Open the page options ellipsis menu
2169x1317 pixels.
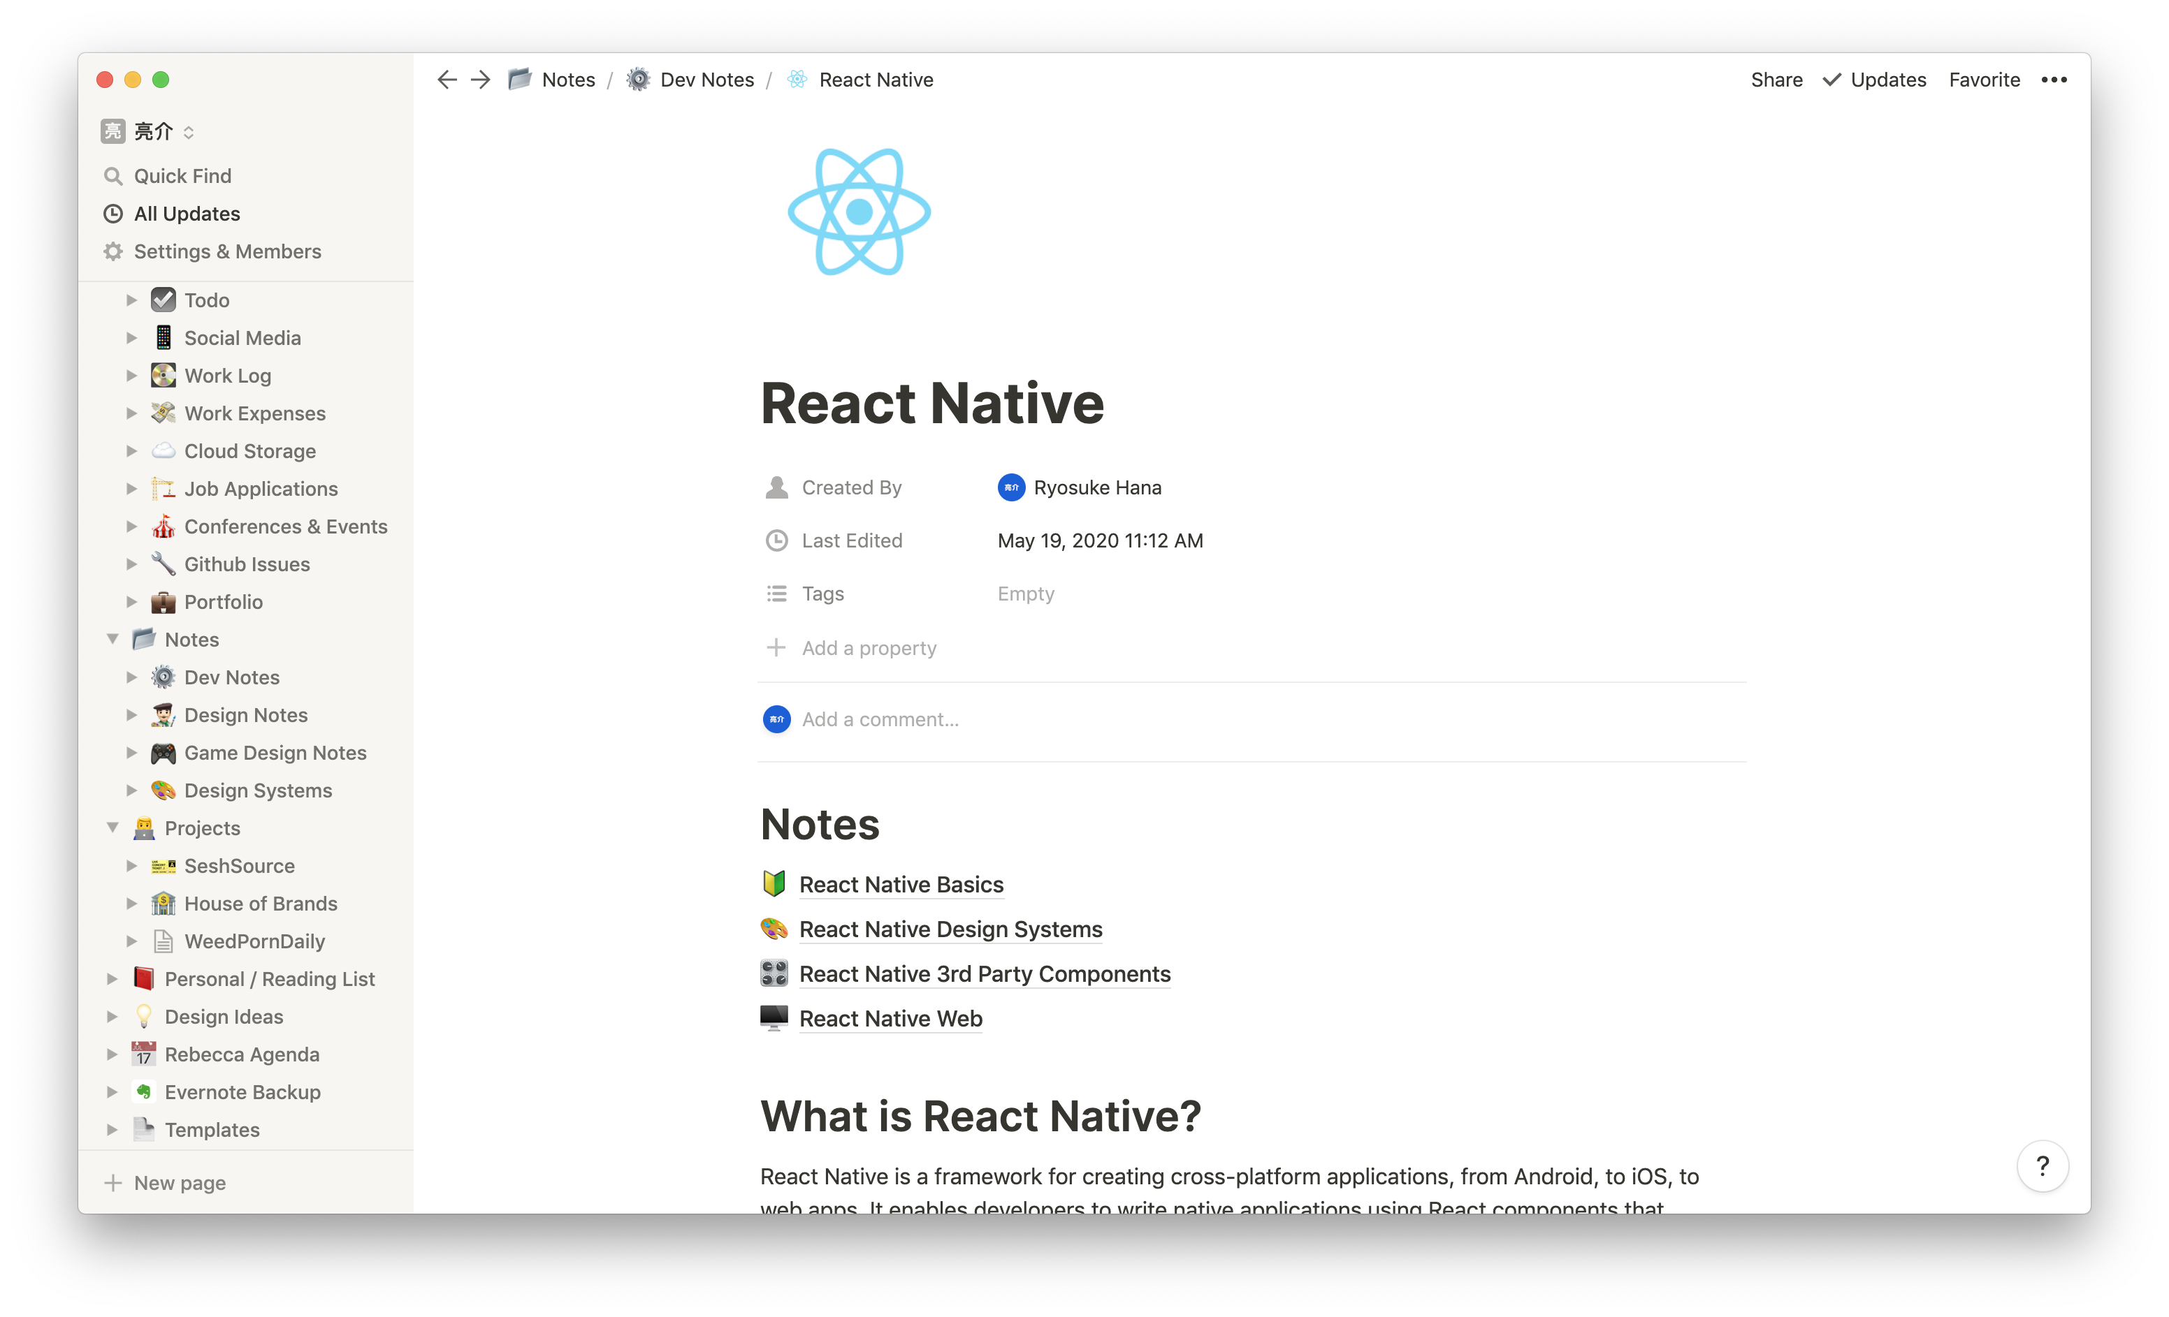(x=2054, y=79)
